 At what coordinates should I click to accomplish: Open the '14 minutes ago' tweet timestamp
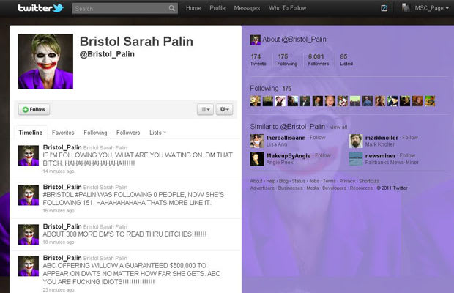click(59, 171)
